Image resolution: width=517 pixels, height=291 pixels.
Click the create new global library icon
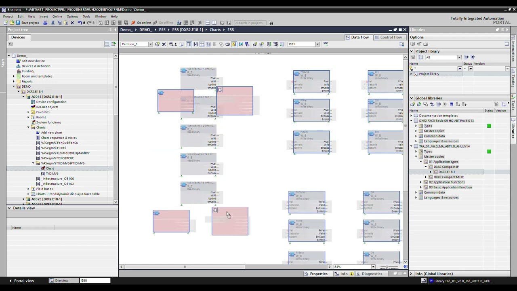point(412,104)
